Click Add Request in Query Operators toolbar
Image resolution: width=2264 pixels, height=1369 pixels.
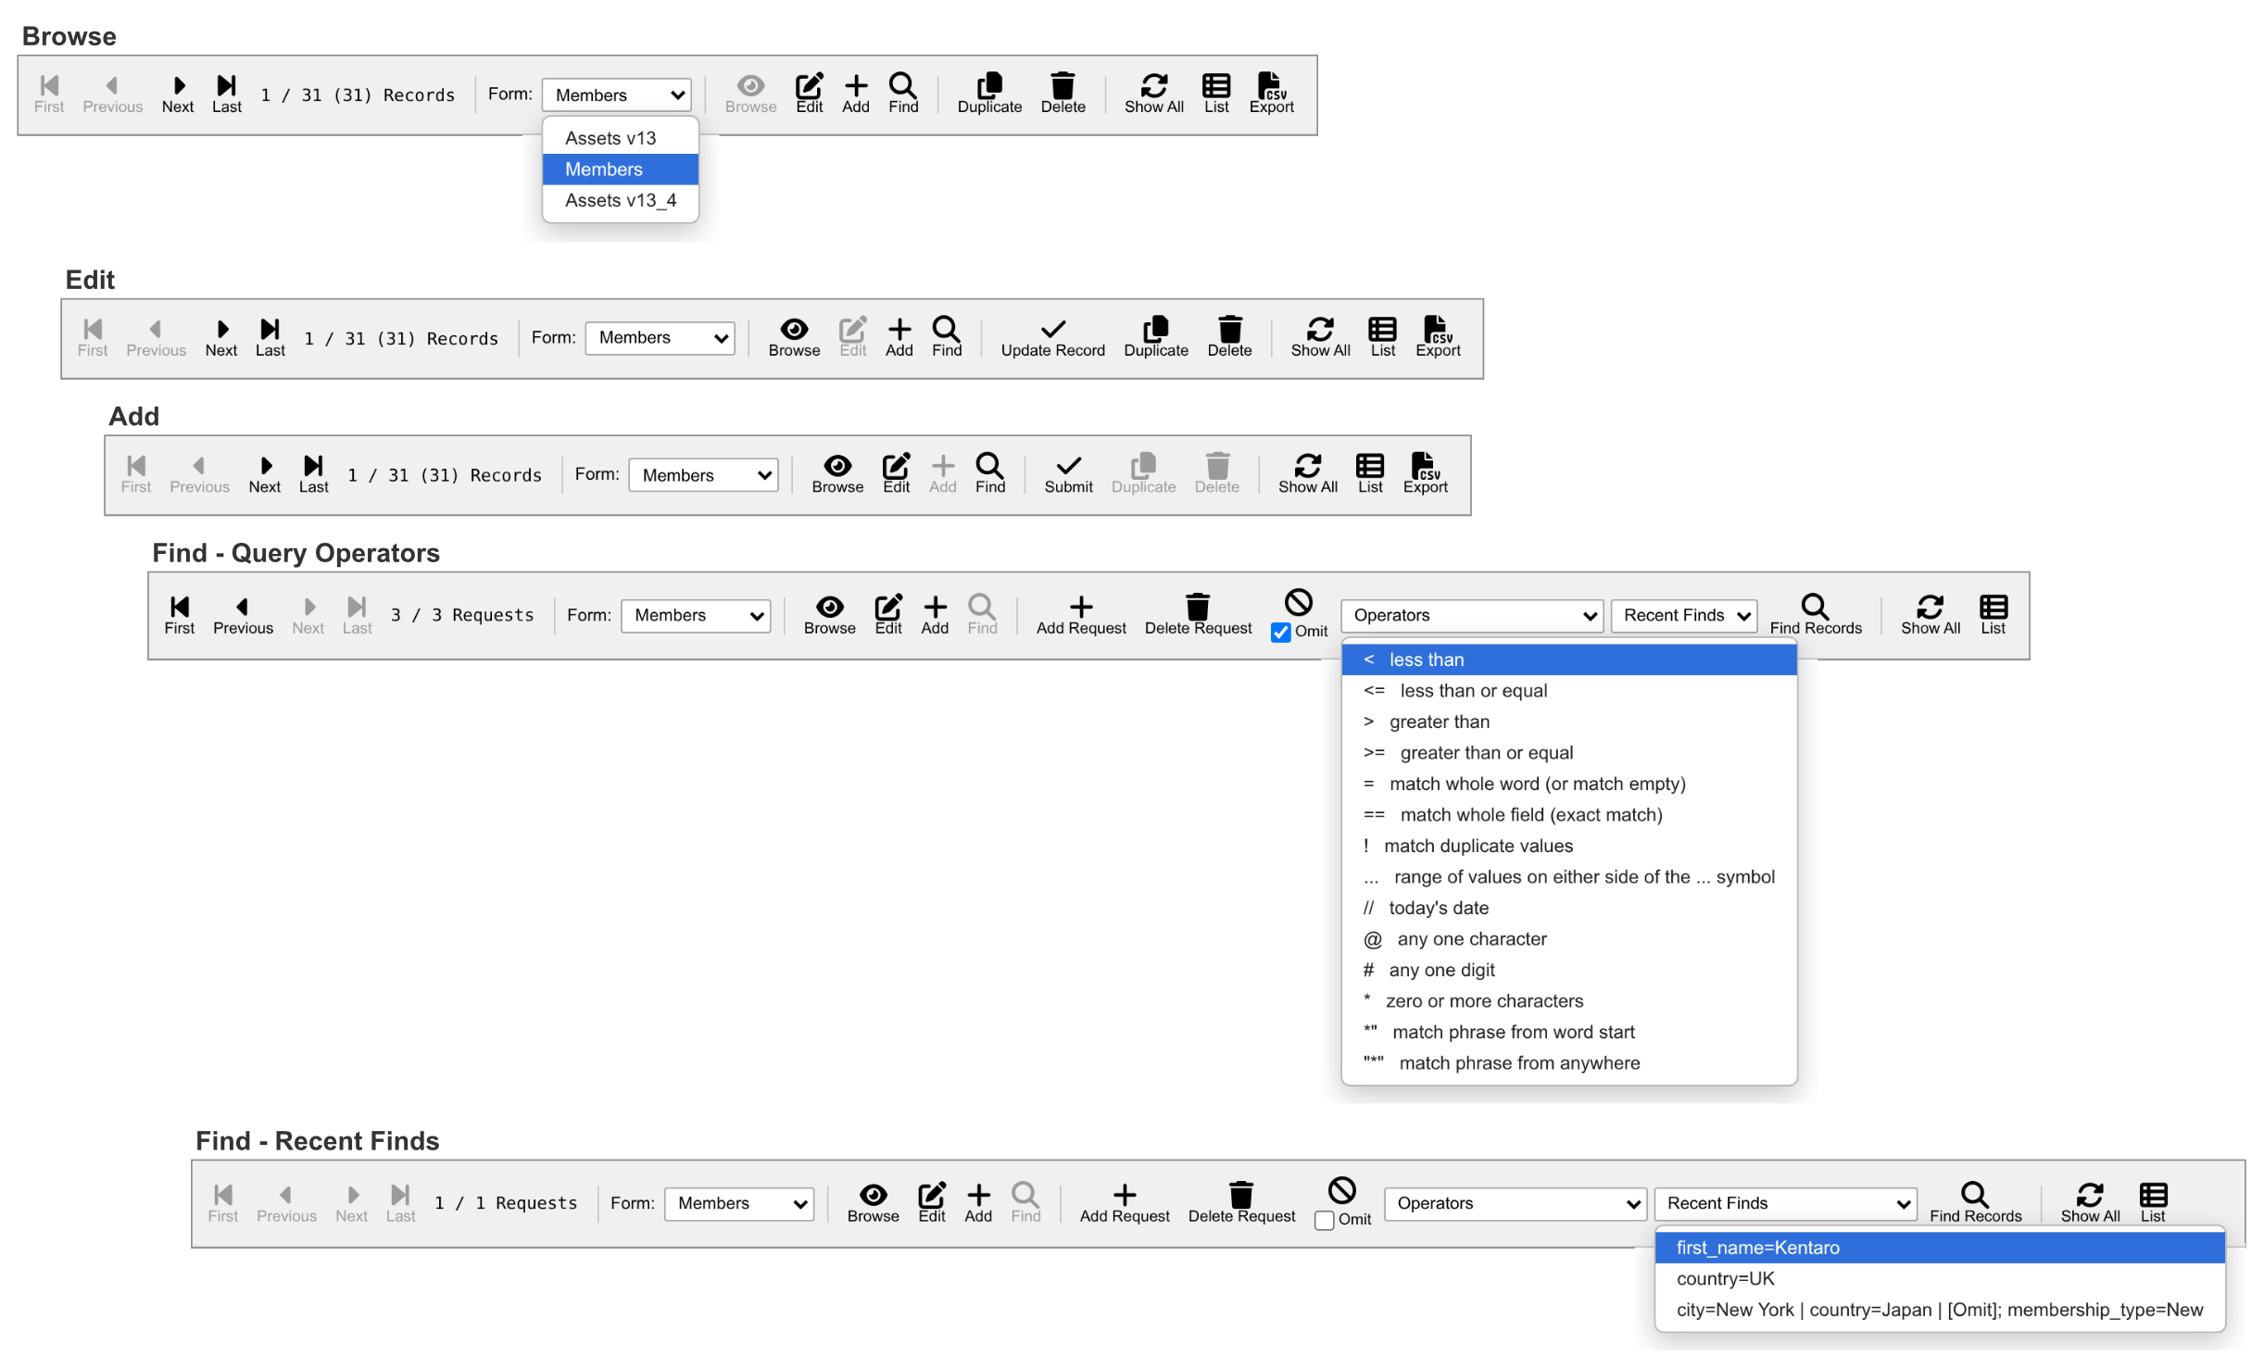[x=1081, y=616]
